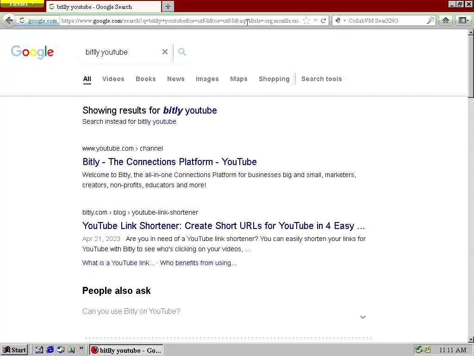Open the Windows Start menu
Screen dimensions: 474x356
(14, 350)
